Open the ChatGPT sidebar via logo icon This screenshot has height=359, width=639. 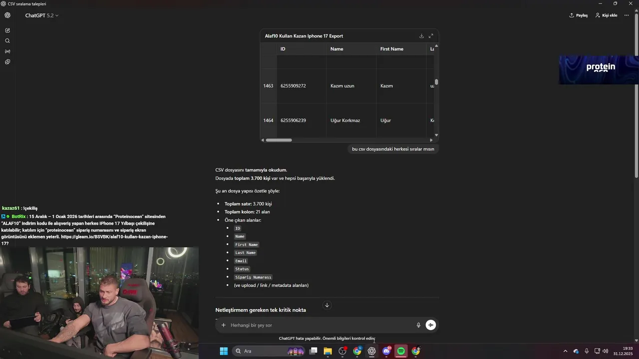click(x=7, y=15)
